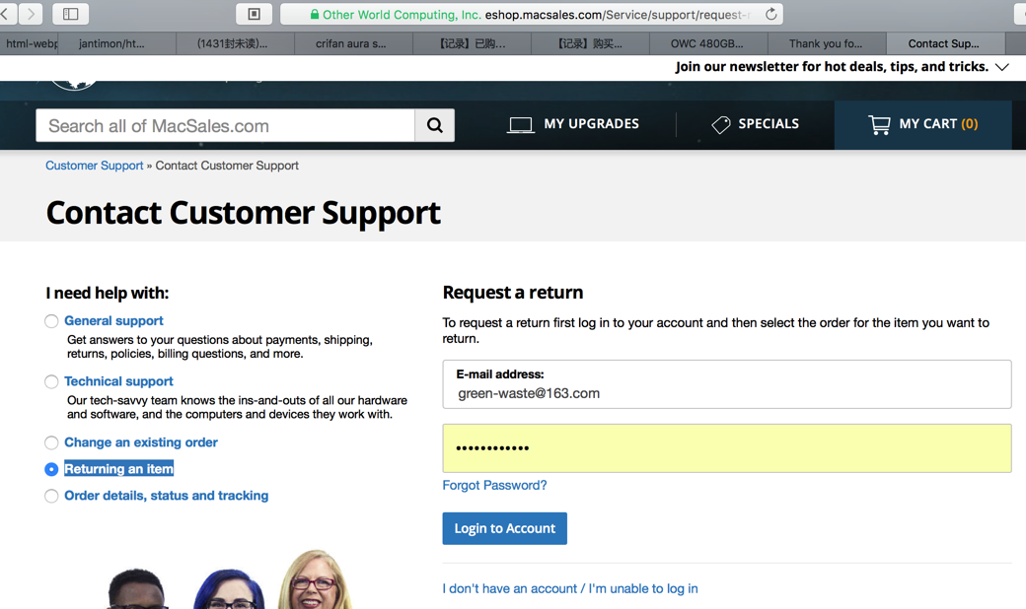The width and height of the screenshot is (1026, 609).
Task: Click the newsletter join banner text
Action: tap(832, 67)
